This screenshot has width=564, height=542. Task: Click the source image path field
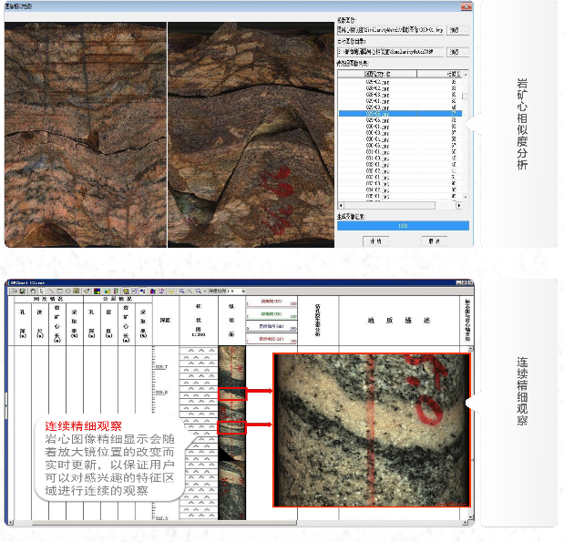coord(391,29)
